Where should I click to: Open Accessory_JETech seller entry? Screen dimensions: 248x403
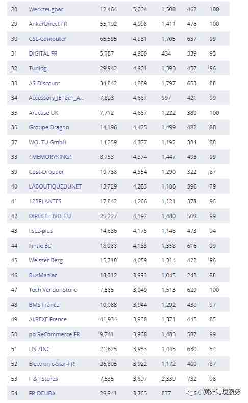point(56,98)
